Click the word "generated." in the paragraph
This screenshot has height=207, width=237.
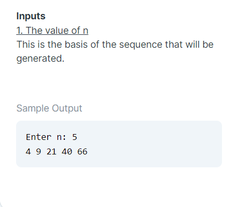click(x=40, y=58)
